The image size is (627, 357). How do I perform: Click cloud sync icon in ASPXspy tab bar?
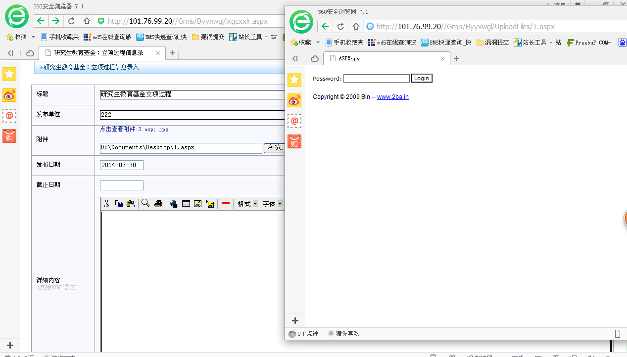tap(315, 58)
